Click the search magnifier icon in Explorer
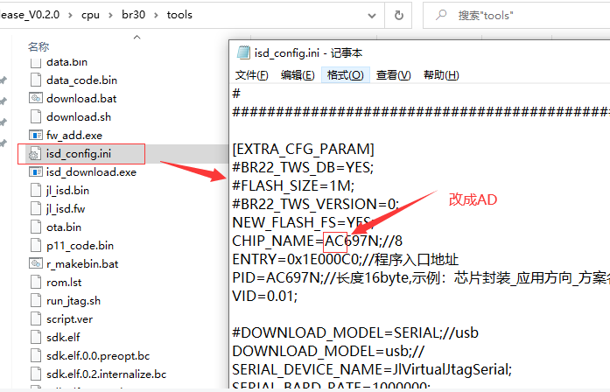Image resolution: width=610 pixels, height=392 pixels. click(441, 15)
